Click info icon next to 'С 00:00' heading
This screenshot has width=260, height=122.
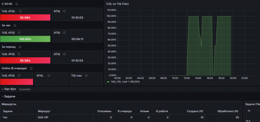coord(17,4)
